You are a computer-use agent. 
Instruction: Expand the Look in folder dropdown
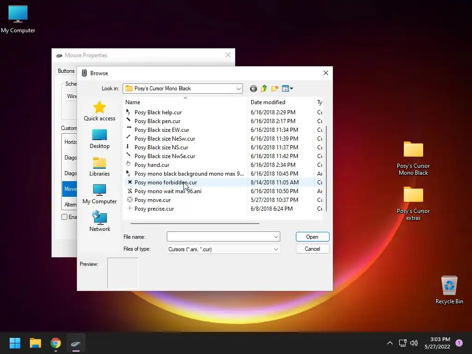click(x=238, y=88)
